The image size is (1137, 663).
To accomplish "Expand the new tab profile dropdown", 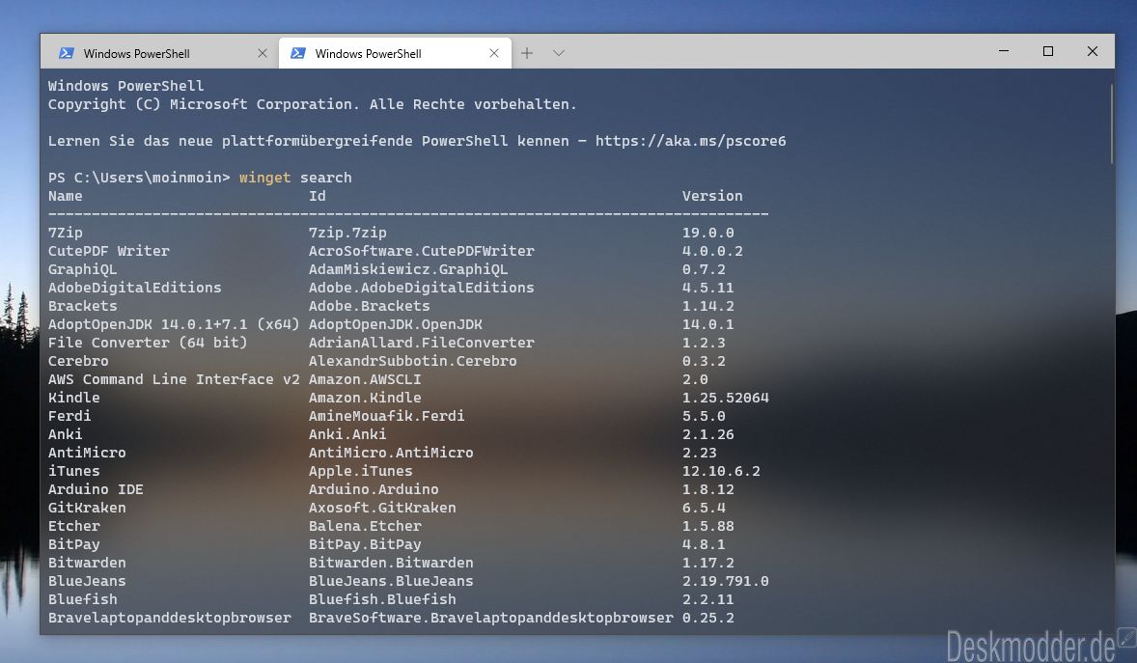I will 558,53.
